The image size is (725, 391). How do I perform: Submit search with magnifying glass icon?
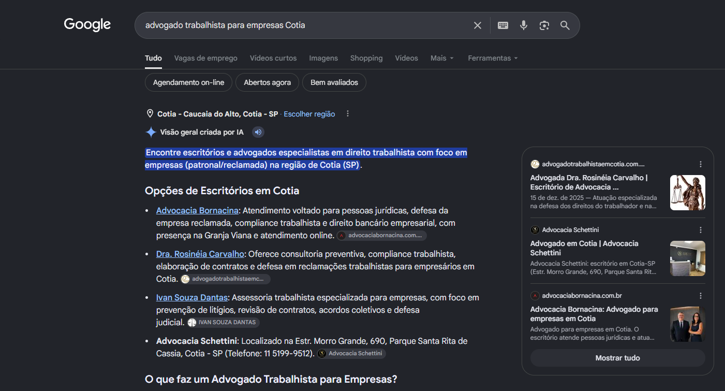pos(565,25)
